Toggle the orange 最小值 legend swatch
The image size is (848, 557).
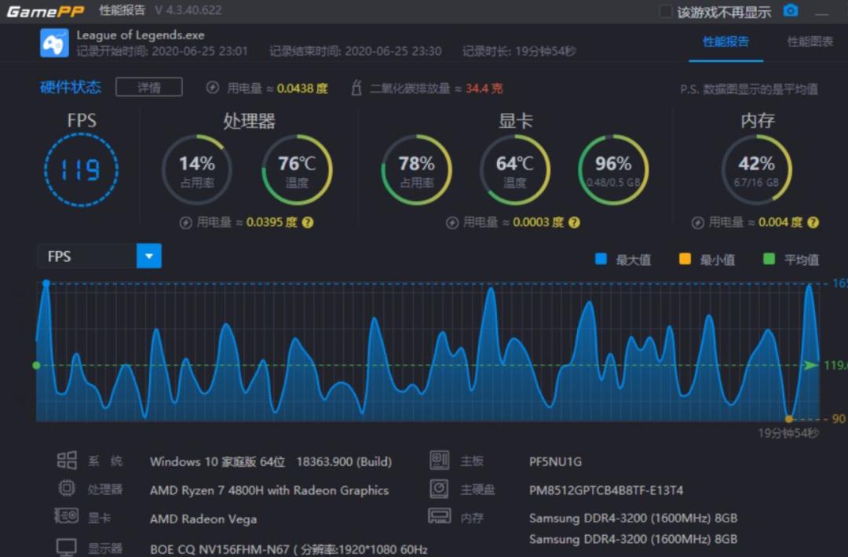pos(685,259)
